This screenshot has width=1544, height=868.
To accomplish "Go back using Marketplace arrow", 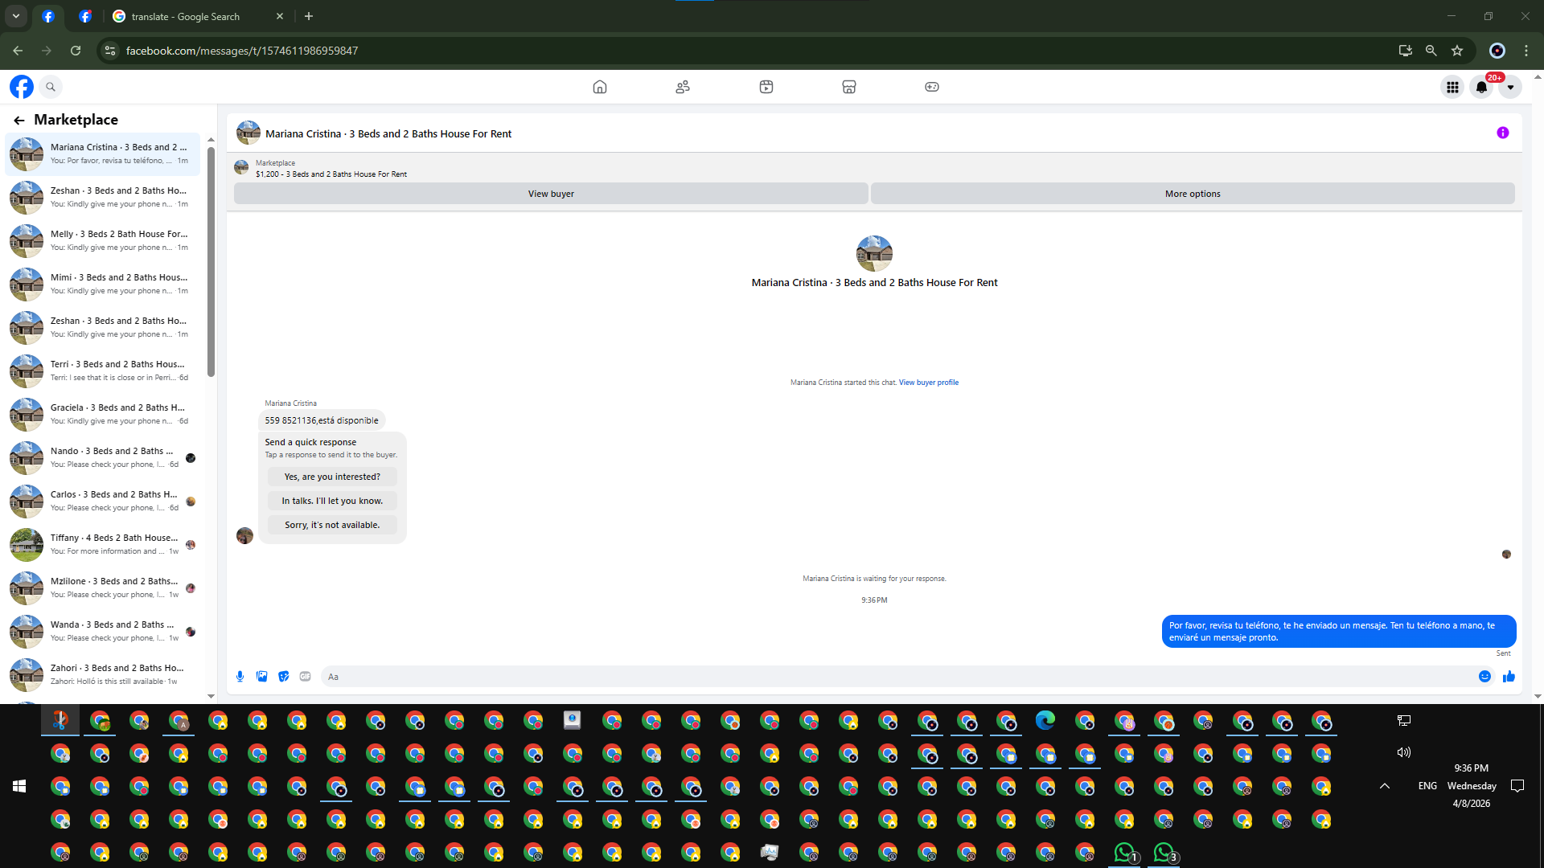I will pyautogui.click(x=19, y=121).
